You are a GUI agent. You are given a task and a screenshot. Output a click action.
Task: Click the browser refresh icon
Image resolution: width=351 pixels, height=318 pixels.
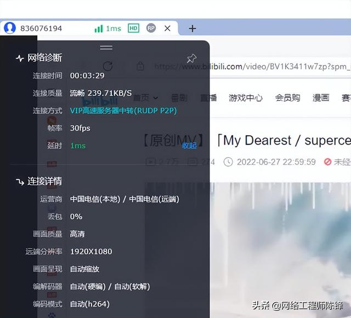(x=107, y=66)
